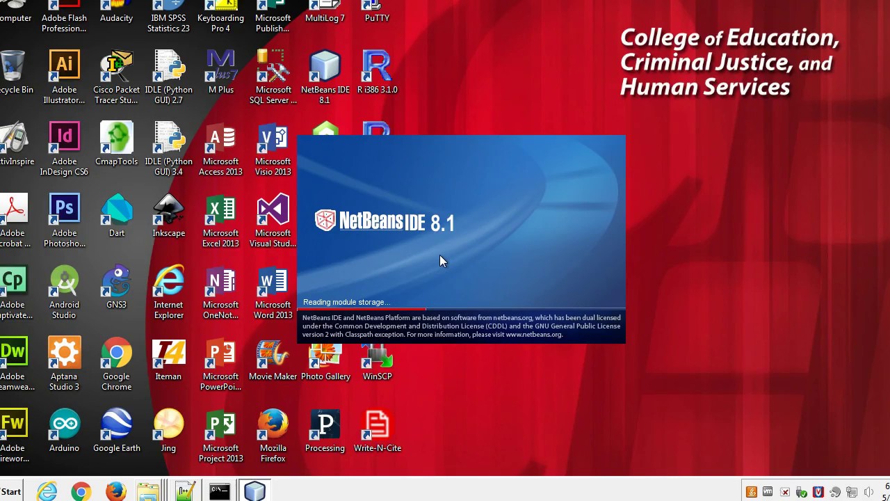
Task: Open the Microsoft Visio 2013 icon
Action: 273,148
